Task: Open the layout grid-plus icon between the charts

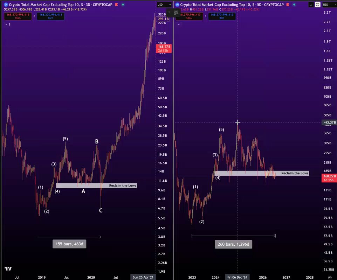Action: 176,13
